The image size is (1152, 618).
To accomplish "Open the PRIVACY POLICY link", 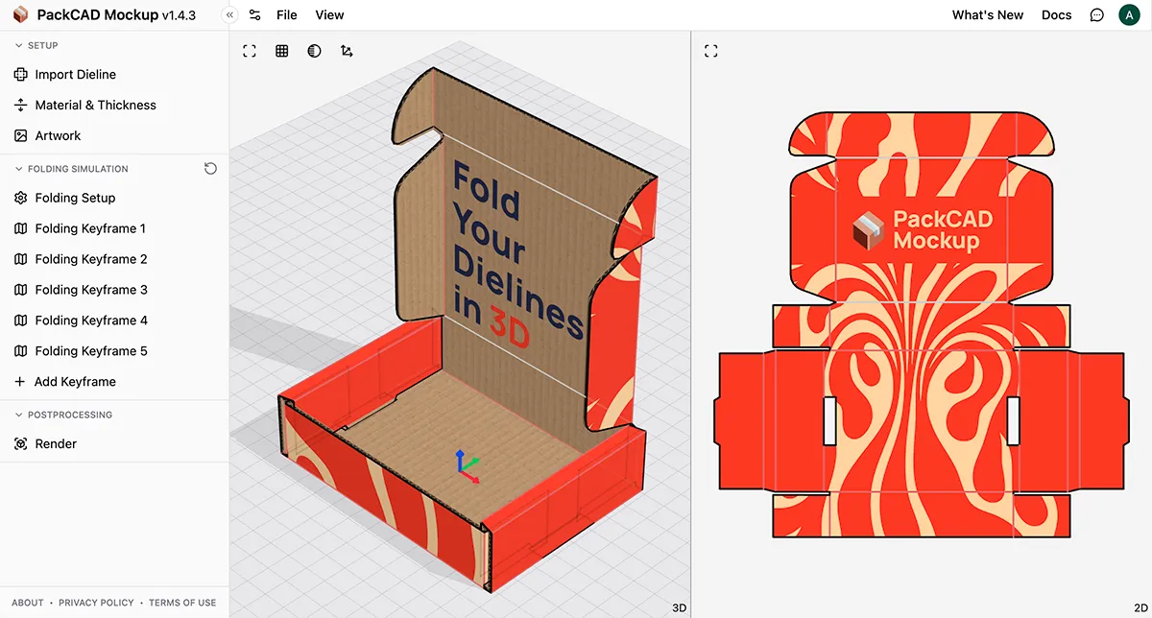I will pos(96,603).
